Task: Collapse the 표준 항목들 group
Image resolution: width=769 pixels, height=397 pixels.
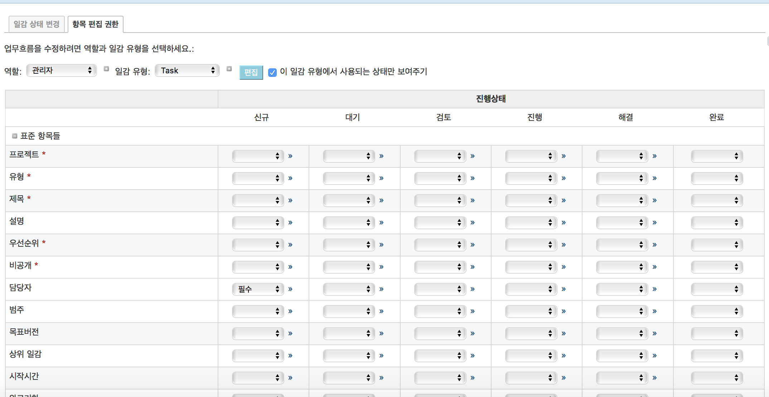Action: tap(15, 136)
